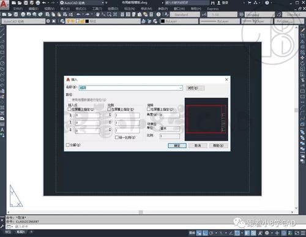Image resolution: width=306 pixels, height=237 pixels.
Task: Click the rotation Angle input field
Action: (x=170, y=115)
